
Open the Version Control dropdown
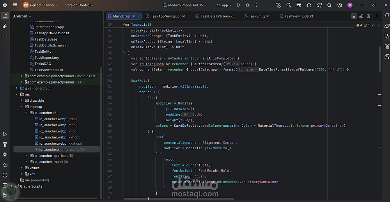tap(80, 5)
